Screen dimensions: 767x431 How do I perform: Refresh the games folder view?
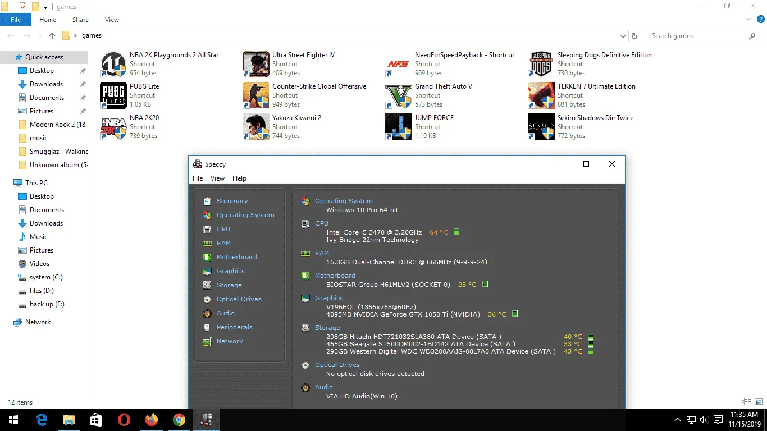tap(634, 36)
